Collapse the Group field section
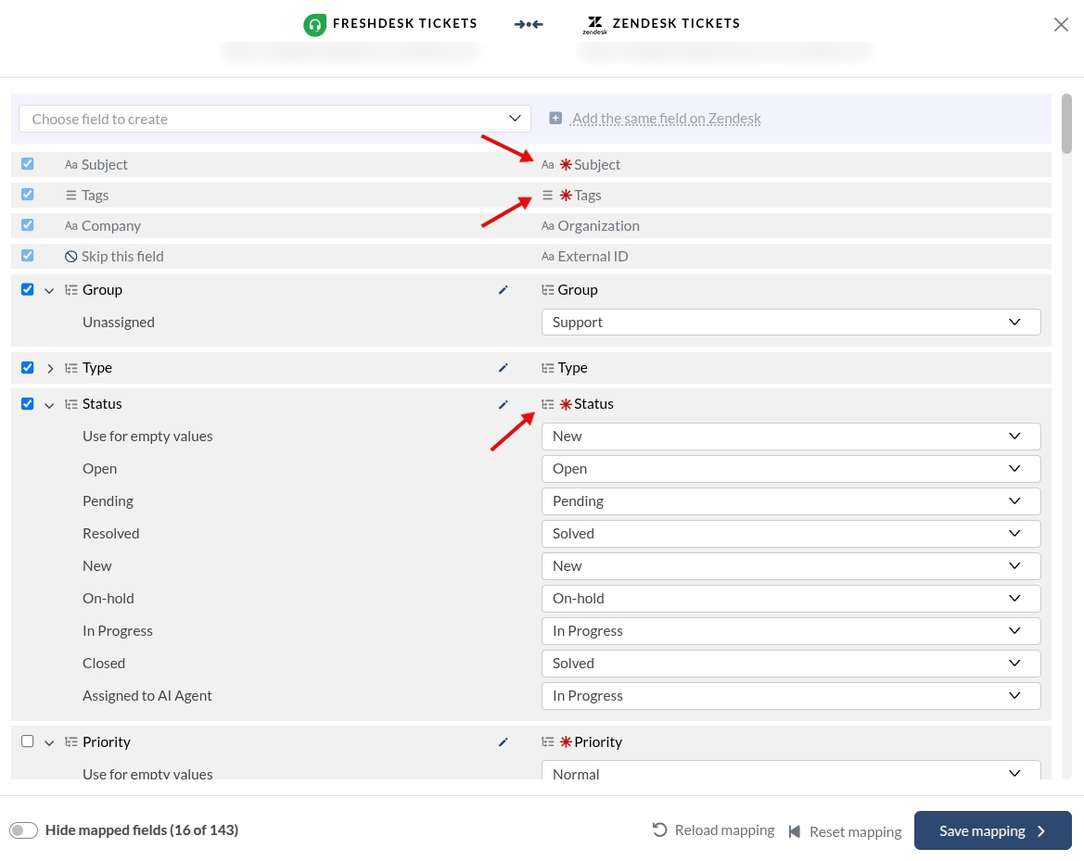1084x861 pixels. pyautogui.click(x=49, y=291)
